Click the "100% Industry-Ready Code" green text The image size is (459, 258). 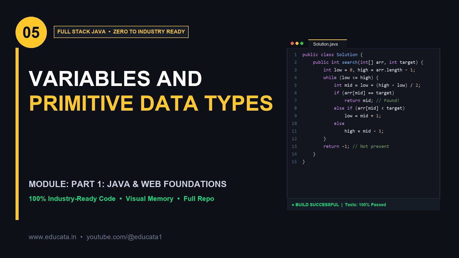click(72, 199)
